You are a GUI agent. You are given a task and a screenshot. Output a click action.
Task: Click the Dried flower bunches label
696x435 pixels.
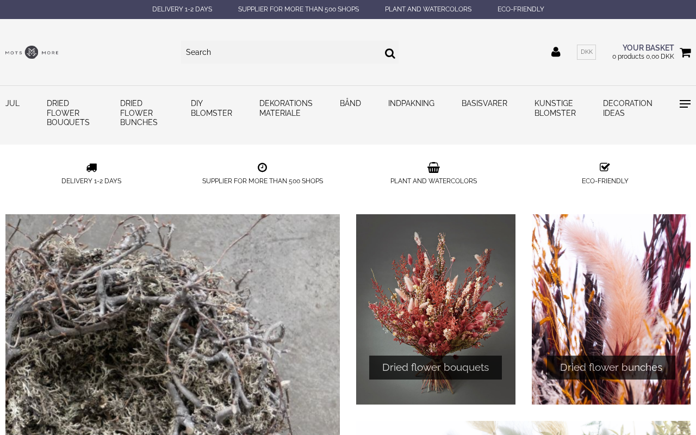click(611, 368)
